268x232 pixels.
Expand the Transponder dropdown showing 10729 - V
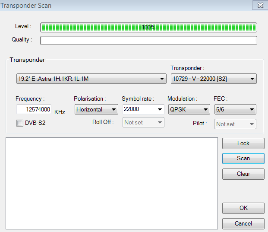click(x=214, y=79)
